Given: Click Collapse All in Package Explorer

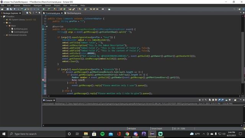Looking at the screenshot, I should click(x=27, y=13).
